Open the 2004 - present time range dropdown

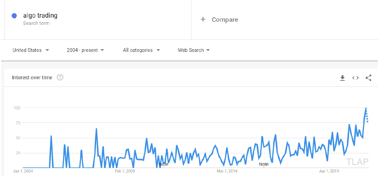[x=85, y=50]
